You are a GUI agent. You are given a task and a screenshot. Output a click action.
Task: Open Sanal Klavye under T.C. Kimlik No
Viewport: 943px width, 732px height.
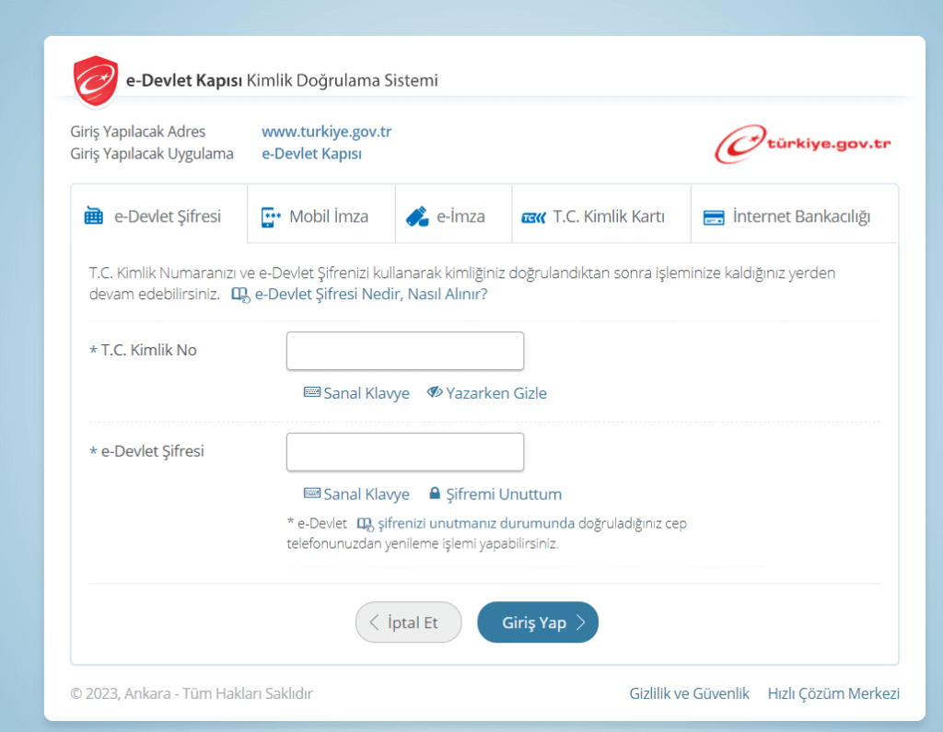click(x=357, y=393)
